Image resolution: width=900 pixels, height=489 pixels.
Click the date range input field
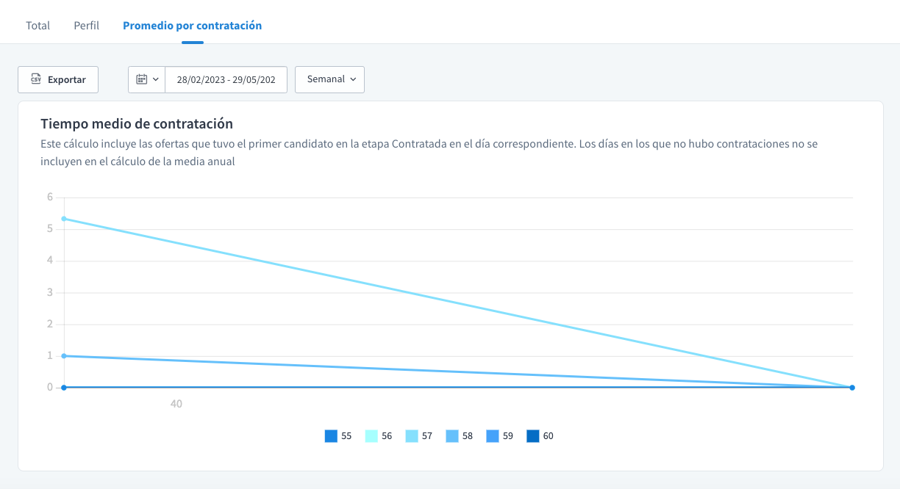pyautogui.click(x=226, y=80)
